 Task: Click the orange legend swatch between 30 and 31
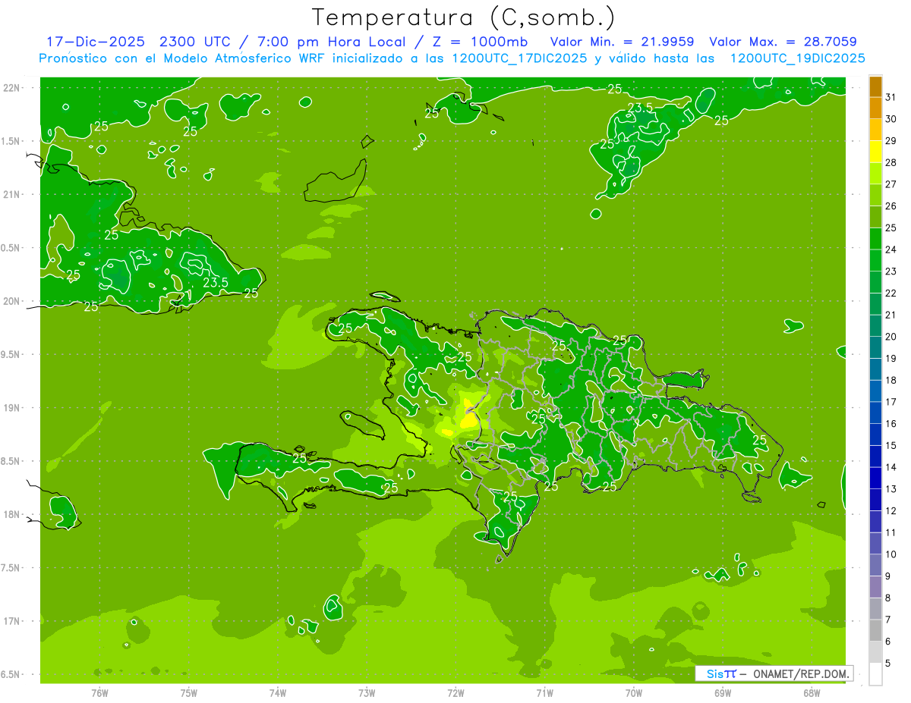pyautogui.click(x=875, y=108)
